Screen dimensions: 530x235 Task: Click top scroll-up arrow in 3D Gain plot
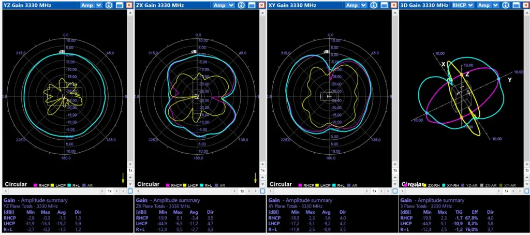527,12
